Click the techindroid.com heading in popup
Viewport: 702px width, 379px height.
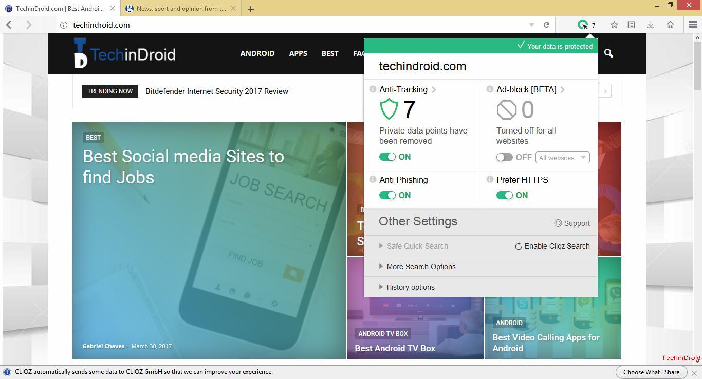(x=422, y=66)
